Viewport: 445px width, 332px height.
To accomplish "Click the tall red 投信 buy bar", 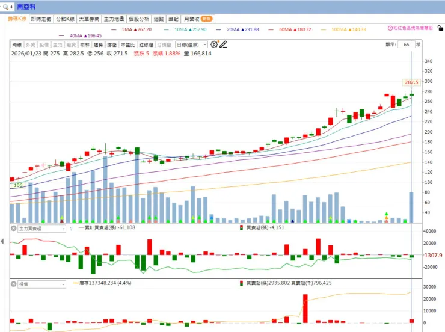I will point(305,309).
